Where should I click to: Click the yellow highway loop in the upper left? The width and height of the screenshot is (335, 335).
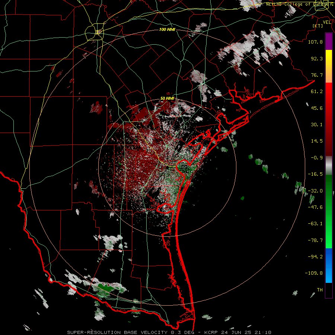coord(94,32)
